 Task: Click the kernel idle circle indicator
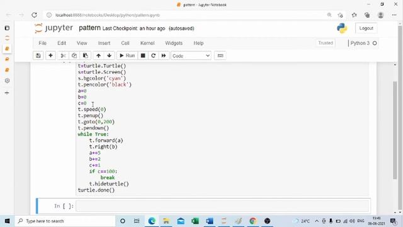[x=375, y=44]
